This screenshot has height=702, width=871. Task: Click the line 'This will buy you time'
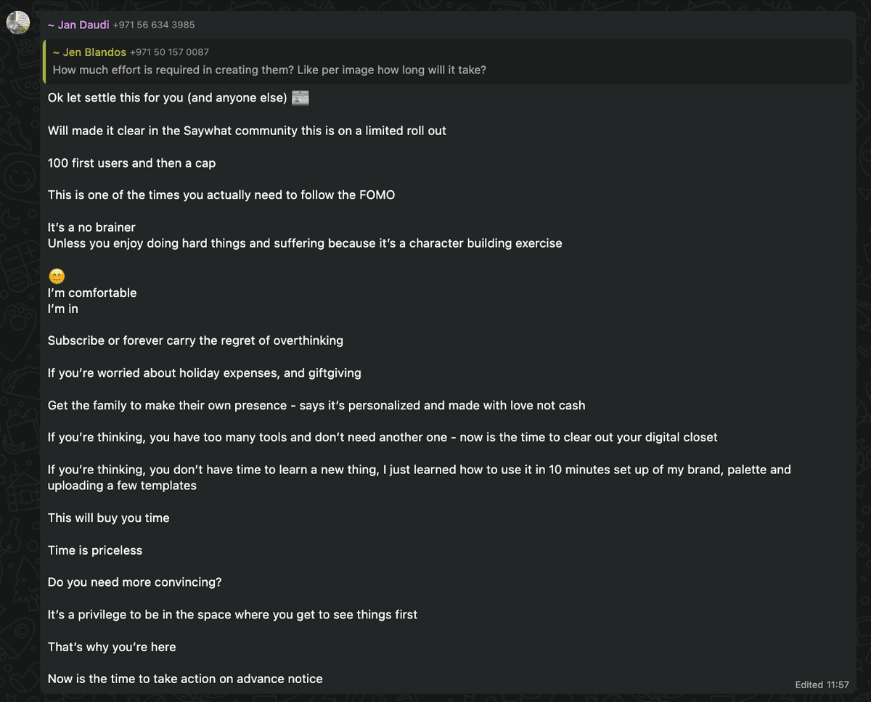pyautogui.click(x=108, y=518)
